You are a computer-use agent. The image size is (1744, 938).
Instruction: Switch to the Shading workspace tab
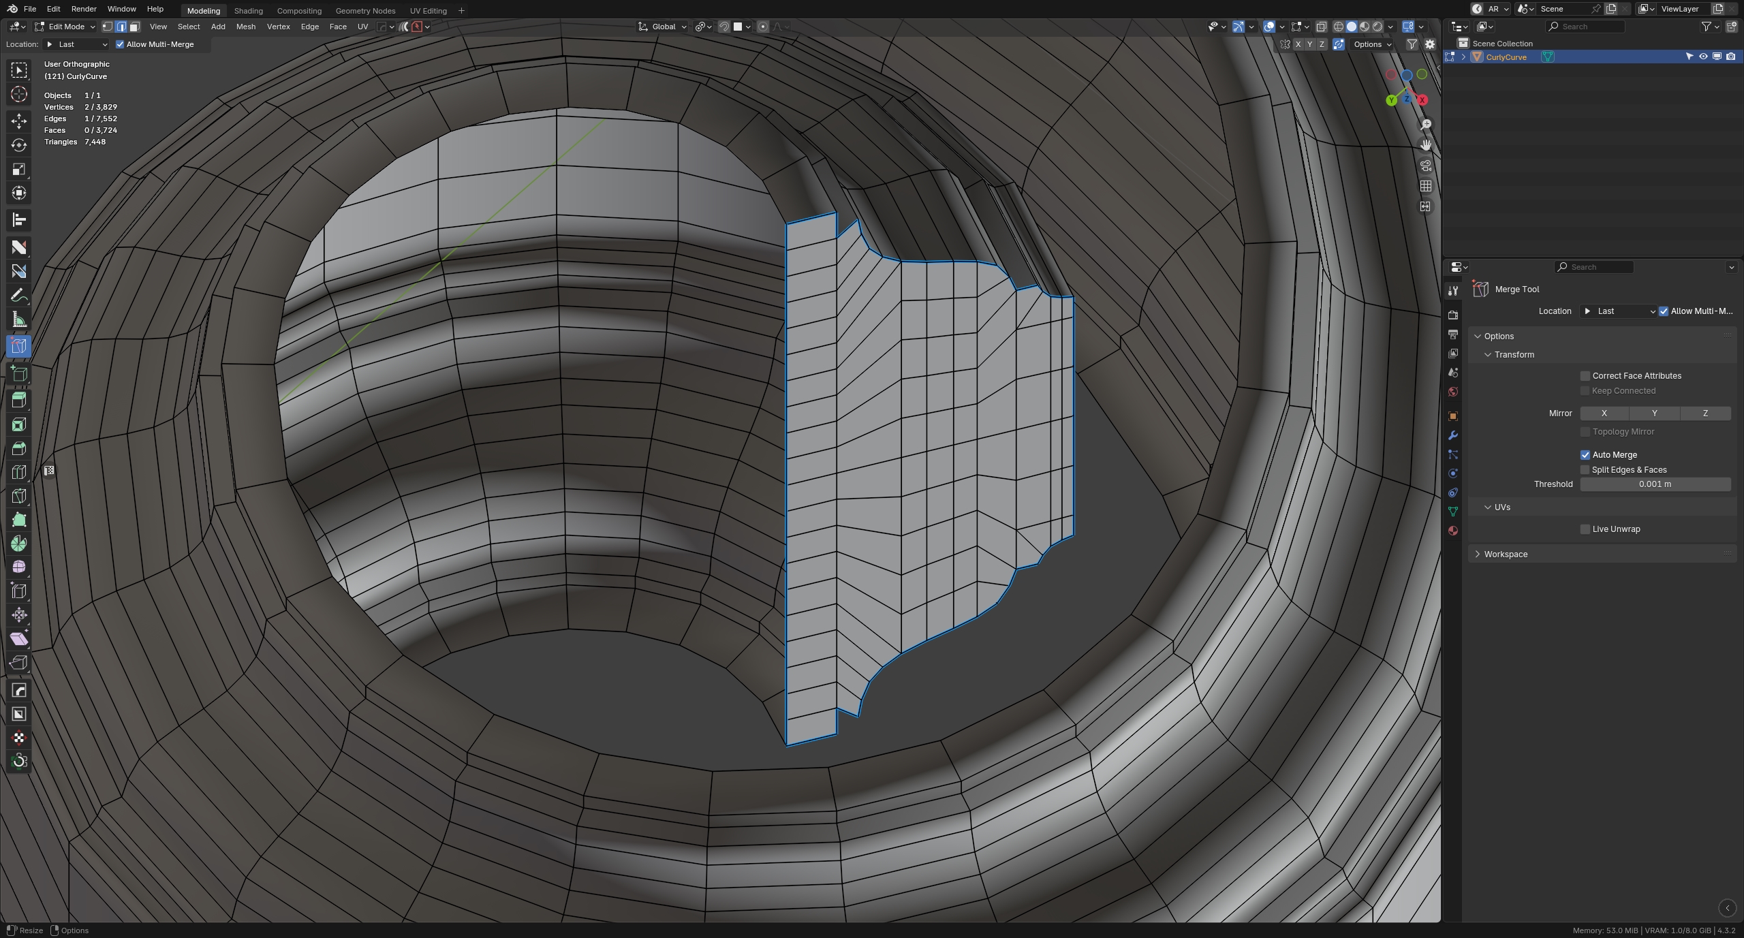248,10
